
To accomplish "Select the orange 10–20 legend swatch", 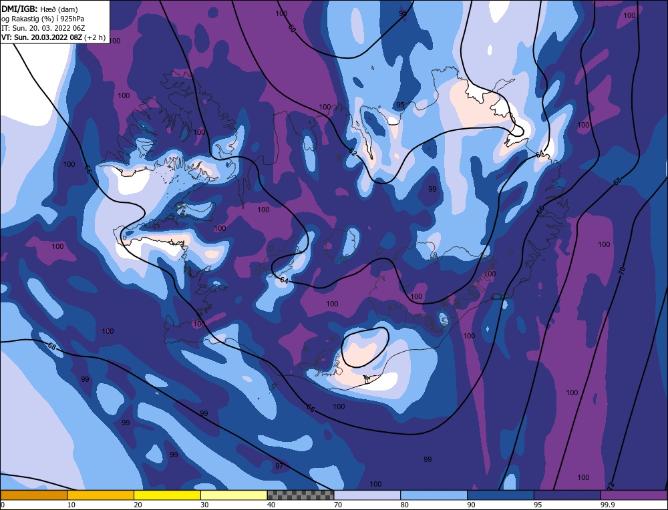I will coord(101,495).
